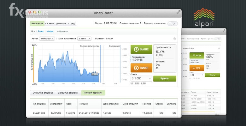
Task: Click the trader choice 52%/48% vertical bar
Action: tap(33, 64)
